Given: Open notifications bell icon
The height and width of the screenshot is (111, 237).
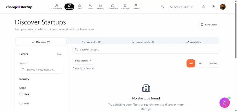Looking at the screenshot, I should [x=204, y=7].
